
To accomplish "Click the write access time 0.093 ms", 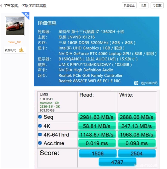I will (x=137, y=143).
